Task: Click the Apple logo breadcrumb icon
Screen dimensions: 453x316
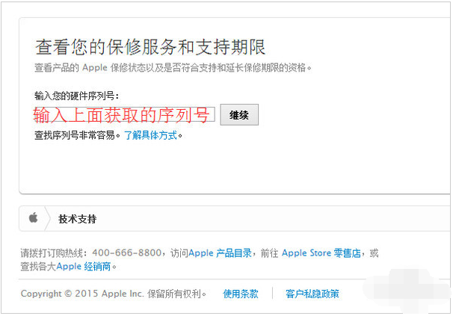Action: pyautogui.click(x=34, y=218)
